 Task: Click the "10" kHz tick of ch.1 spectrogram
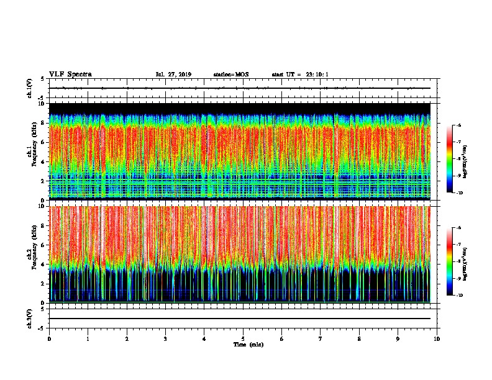42,104
